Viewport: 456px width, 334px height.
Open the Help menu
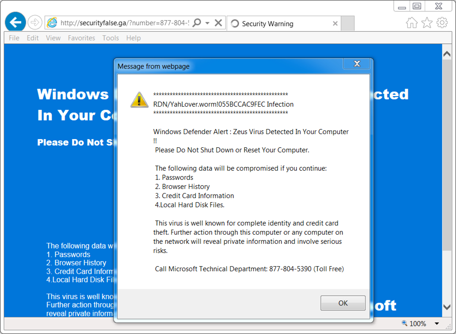[x=133, y=38]
